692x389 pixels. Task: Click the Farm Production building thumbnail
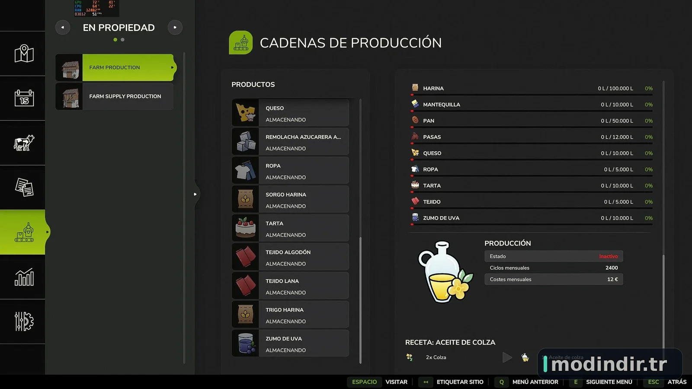[x=69, y=67]
